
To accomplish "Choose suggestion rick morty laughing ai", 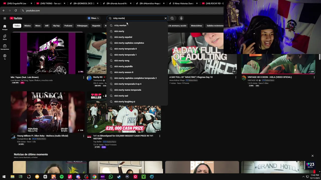I will 137,101.
